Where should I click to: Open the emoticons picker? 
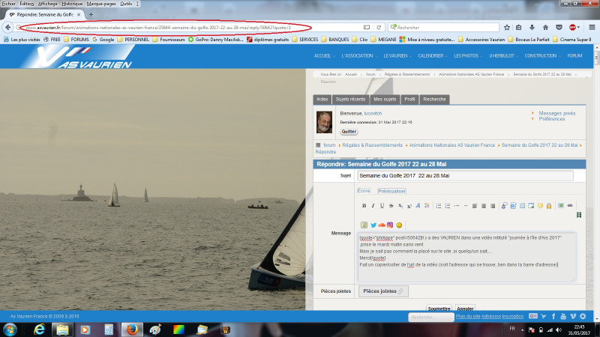(399, 225)
